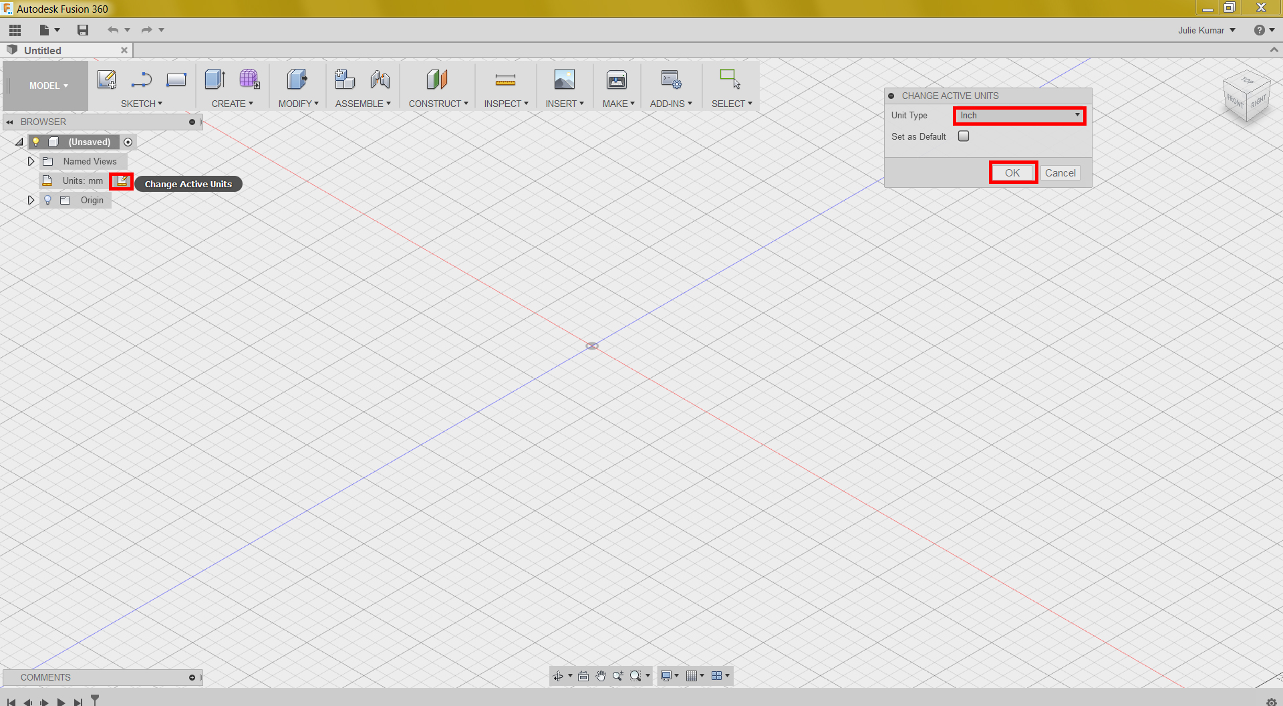
Task: Click the Redo arrow
Action: [x=146, y=30]
